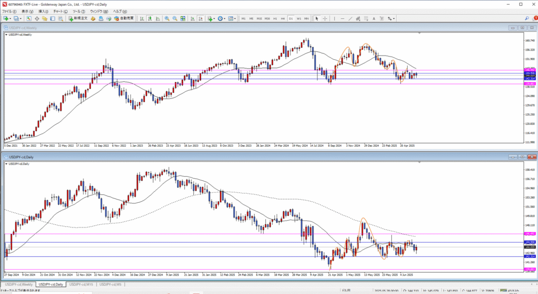Click the 142.314 price label on Daily chart
This screenshot has width=538, height=294.
[530, 256]
